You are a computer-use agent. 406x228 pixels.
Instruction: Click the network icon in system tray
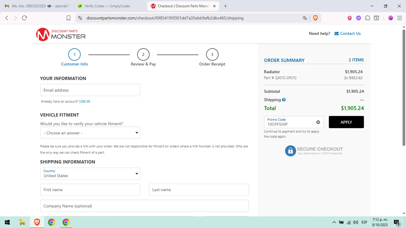point(349,223)
